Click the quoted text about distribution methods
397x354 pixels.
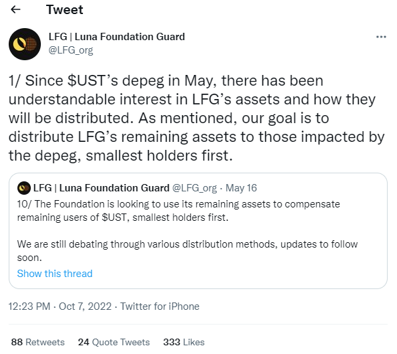click(x=187, y=251)
